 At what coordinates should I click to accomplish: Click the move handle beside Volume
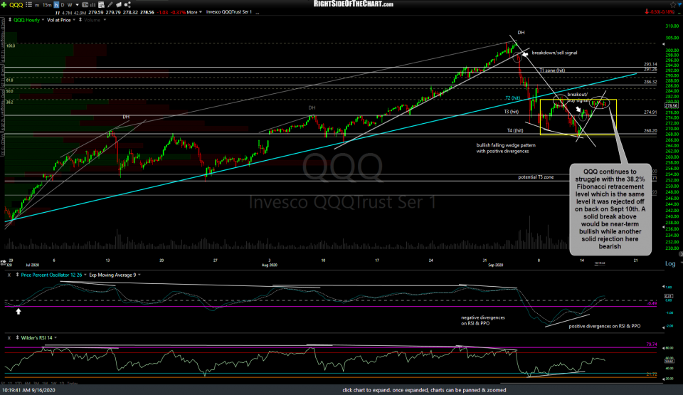pyautogui.click(x=80, y=20)
